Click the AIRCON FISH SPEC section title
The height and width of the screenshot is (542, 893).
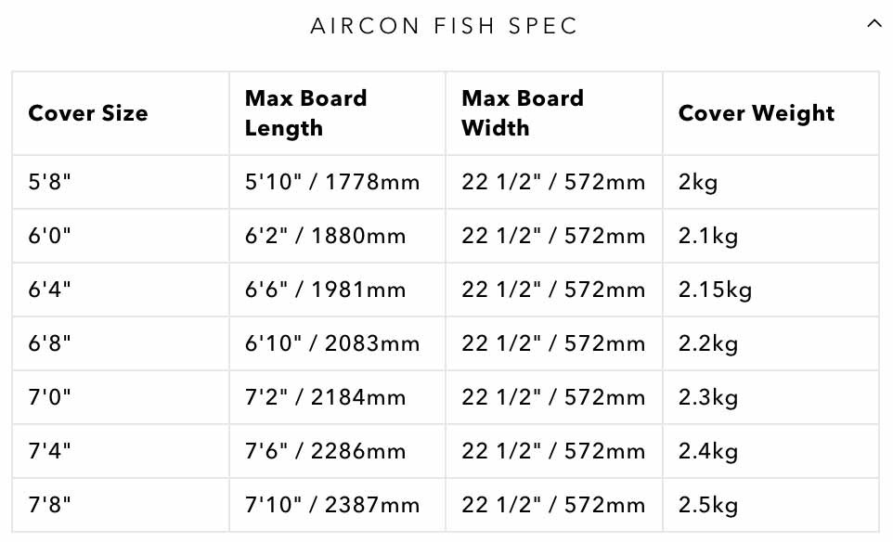(x=444, y=26)
